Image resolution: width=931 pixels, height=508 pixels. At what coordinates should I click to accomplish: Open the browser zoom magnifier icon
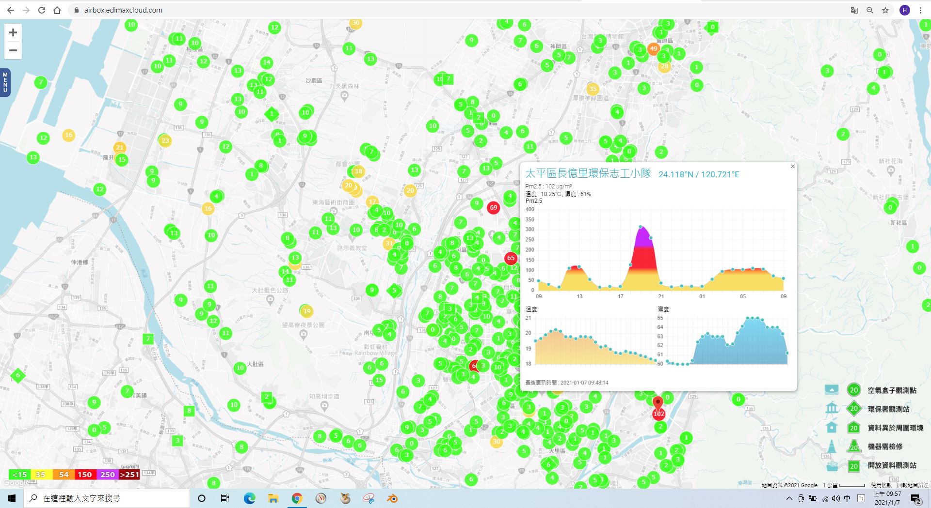point(870,10)
